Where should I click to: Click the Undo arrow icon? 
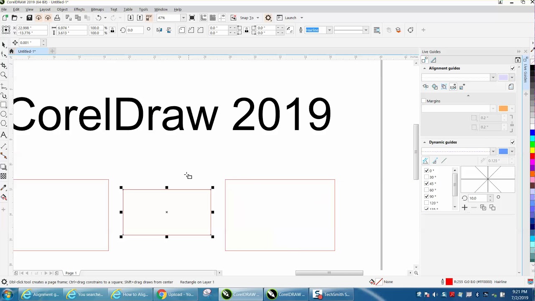tap(99, 18)
